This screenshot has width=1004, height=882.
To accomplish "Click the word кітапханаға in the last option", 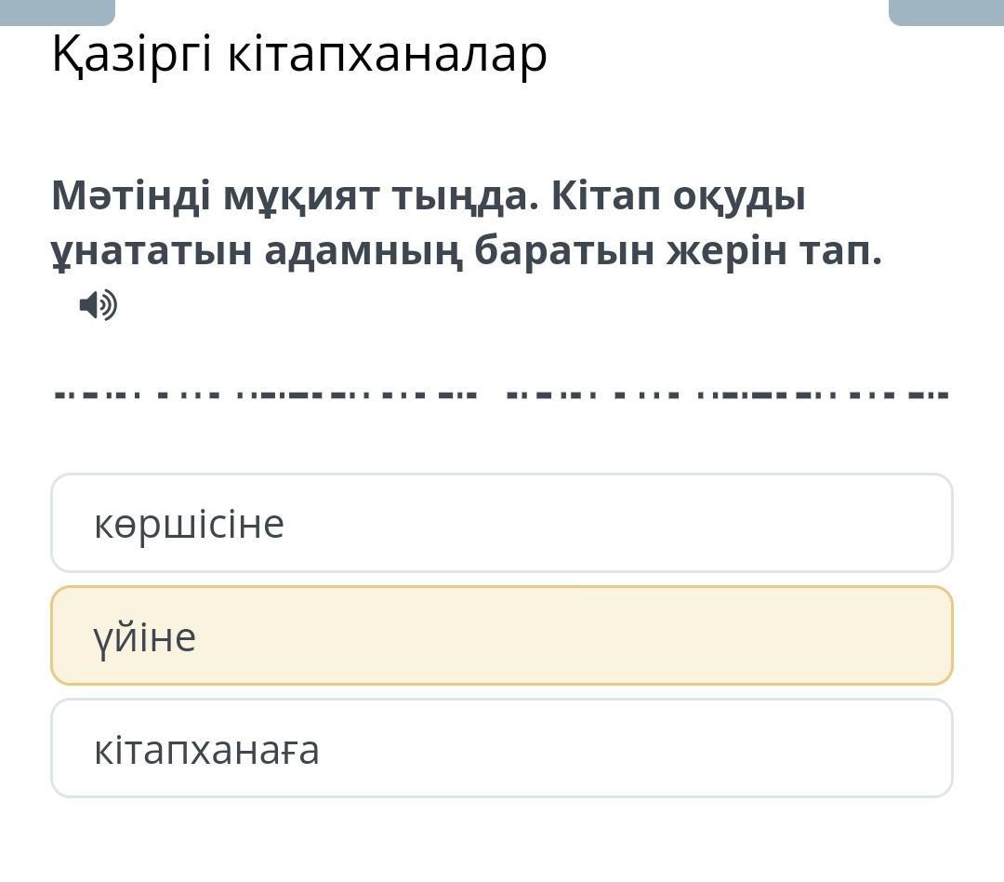I will pyautogui.click(x=206, y=750).
